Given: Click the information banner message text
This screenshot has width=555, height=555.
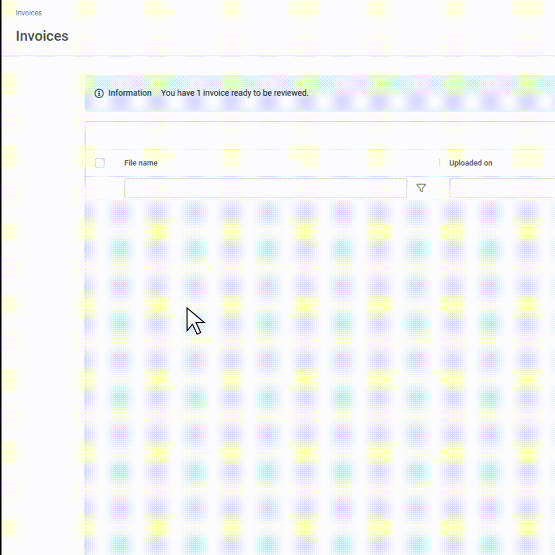Looking at the screenshot, I should pyautogui.click(x=234, y=93).
